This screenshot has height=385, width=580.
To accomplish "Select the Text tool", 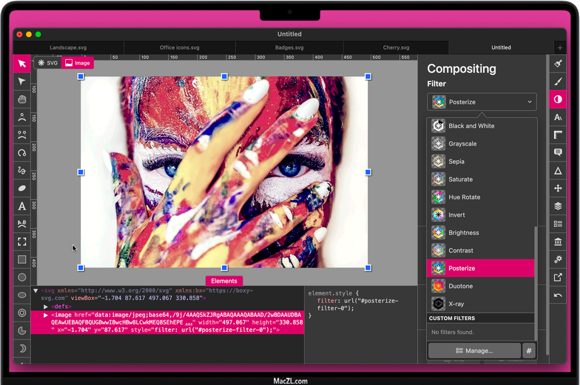I will coord(22,206).
